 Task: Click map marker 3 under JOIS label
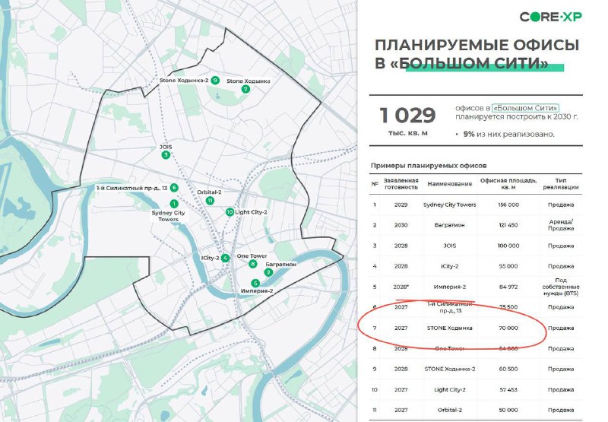click(166, 155)
